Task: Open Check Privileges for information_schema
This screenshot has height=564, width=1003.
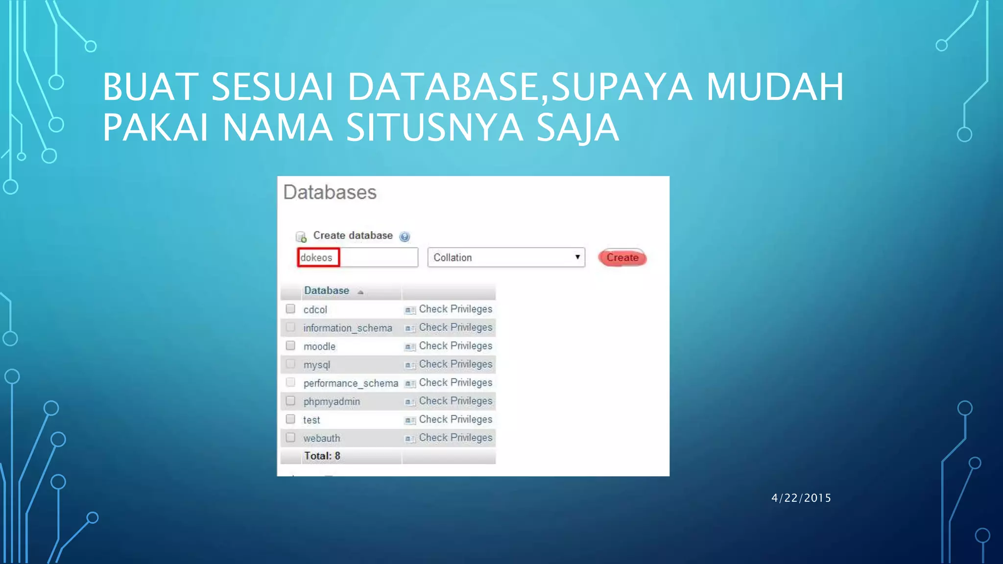Action: pos(455,328)
